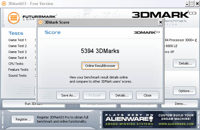Click the 3DMark03 logo in the score dialog
The width and height of the screenshot is (200, 130).
[x=147, y=32]
